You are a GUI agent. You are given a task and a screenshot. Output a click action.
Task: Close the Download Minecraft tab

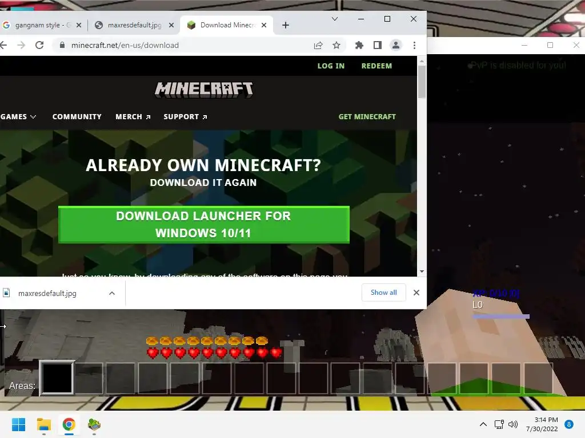click(x=264, y=25)
